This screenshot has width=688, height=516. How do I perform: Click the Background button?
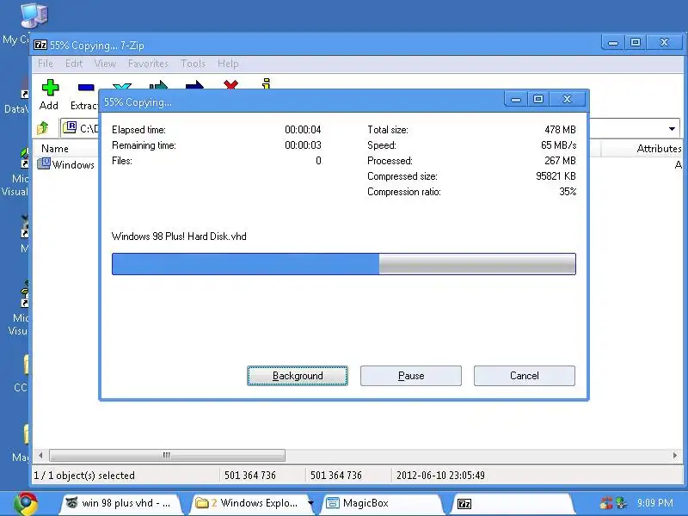298,376
